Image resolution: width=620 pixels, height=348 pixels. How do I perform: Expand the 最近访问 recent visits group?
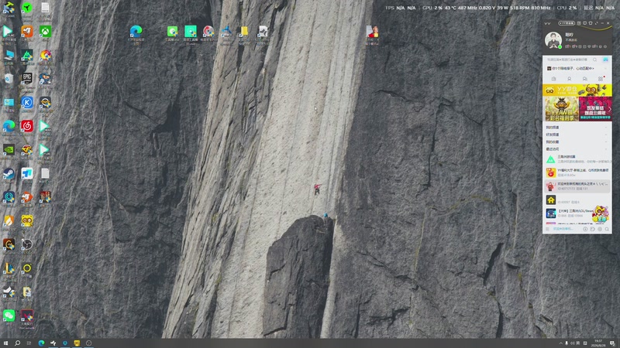click(577, 149)
